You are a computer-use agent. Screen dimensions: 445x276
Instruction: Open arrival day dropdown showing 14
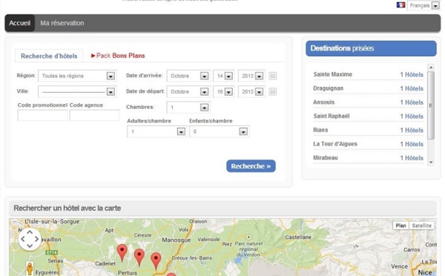224,76
